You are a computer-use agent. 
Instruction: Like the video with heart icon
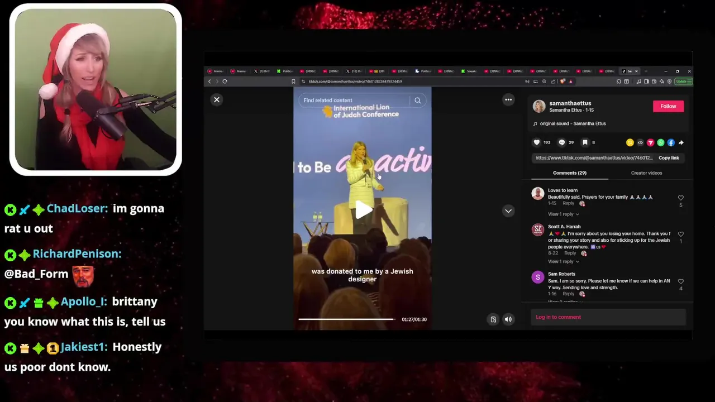coord(537,142)
